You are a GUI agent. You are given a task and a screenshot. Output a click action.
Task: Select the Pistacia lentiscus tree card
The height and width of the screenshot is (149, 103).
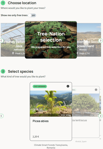86,112
